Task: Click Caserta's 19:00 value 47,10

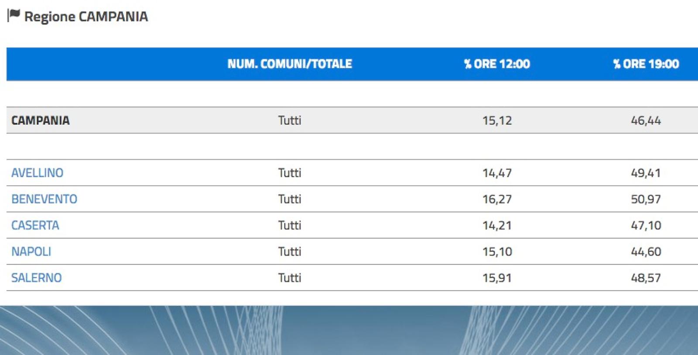Action: click(646, 225)
